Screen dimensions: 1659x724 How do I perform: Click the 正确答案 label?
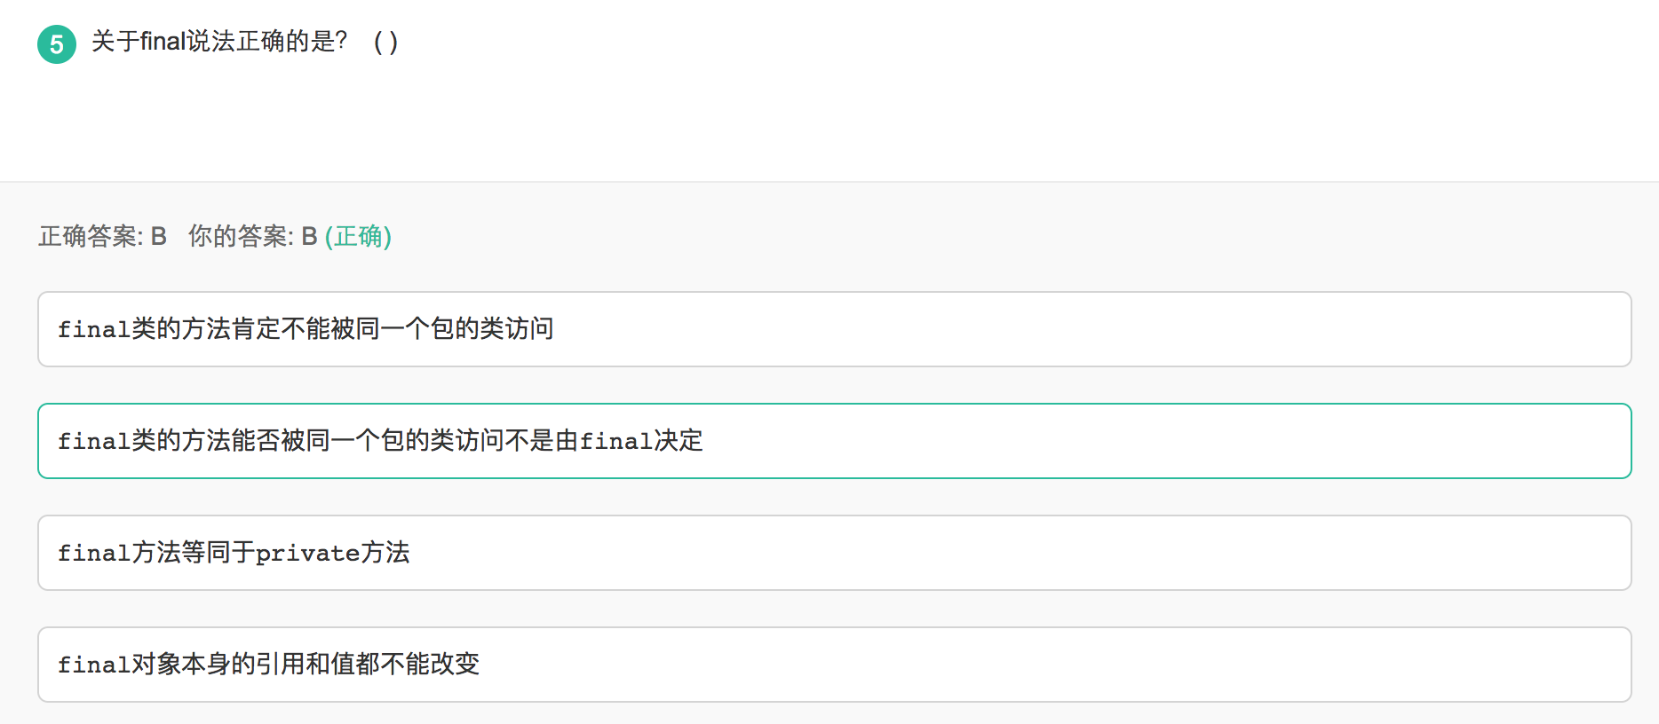tap(91, 236)
